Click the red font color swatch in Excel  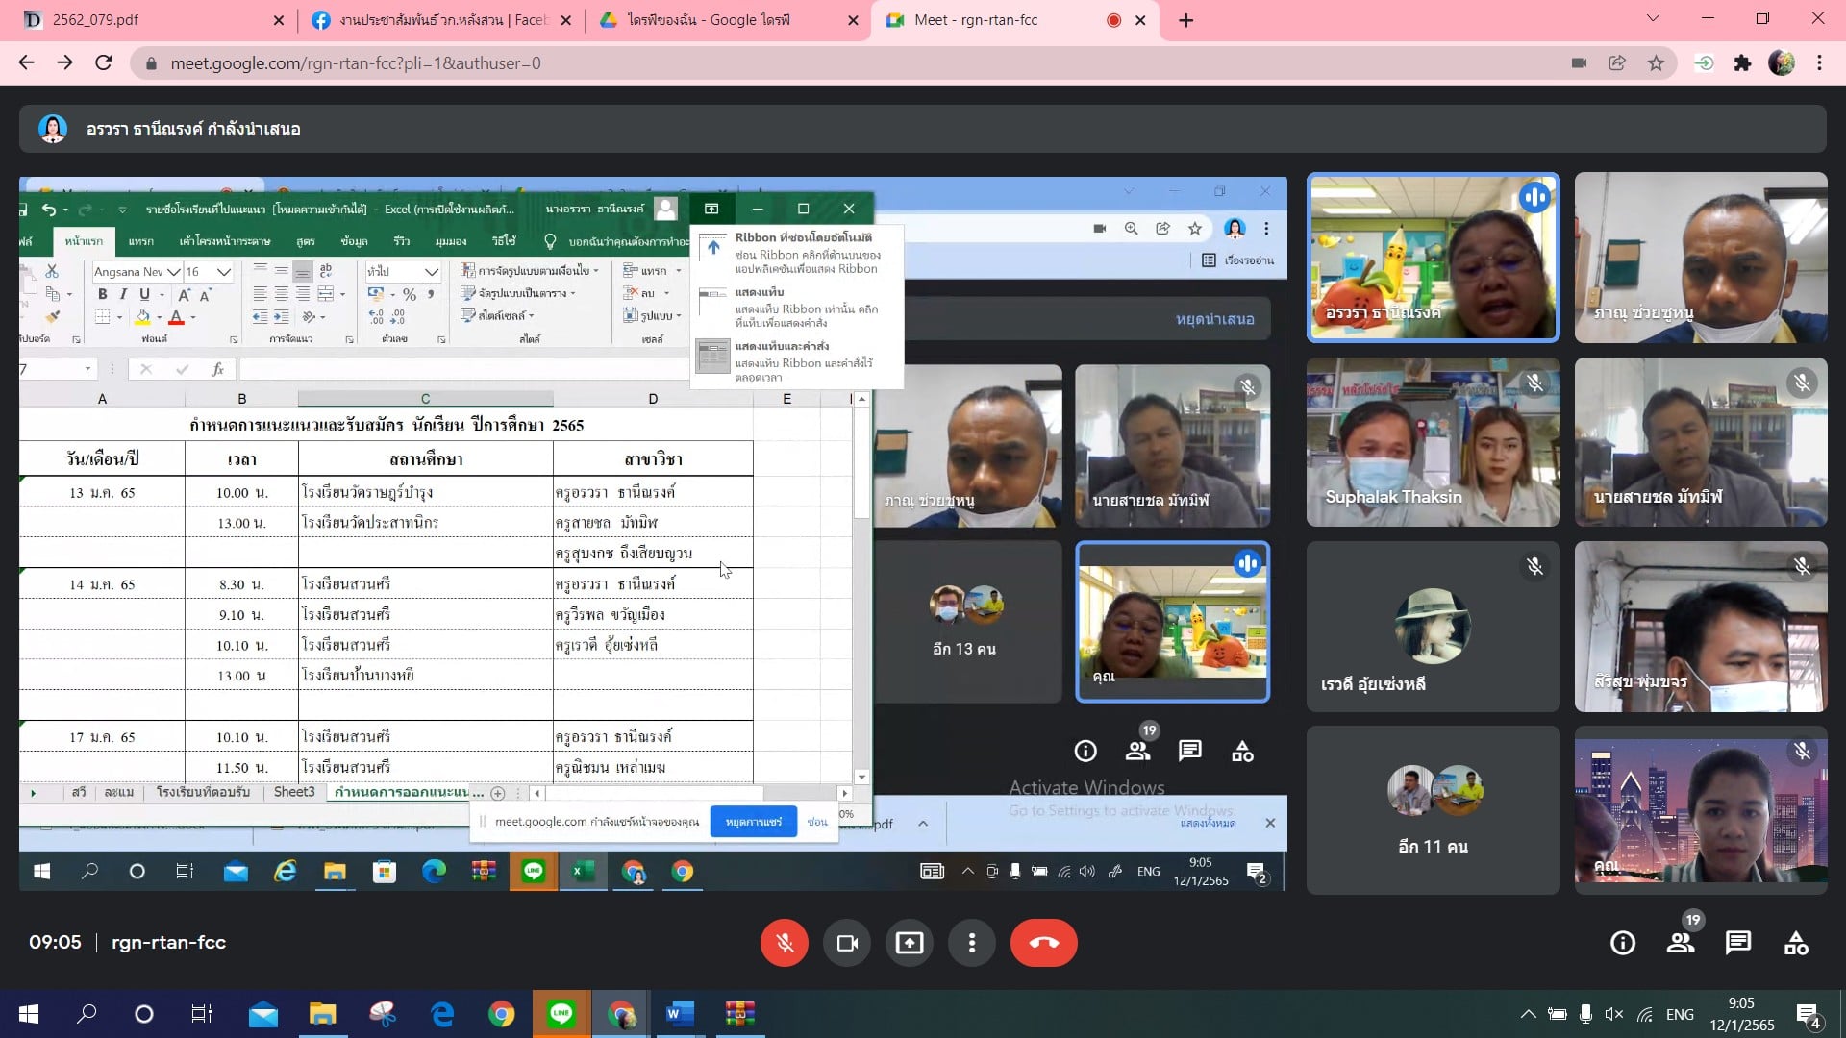click(x=176, y=316)
